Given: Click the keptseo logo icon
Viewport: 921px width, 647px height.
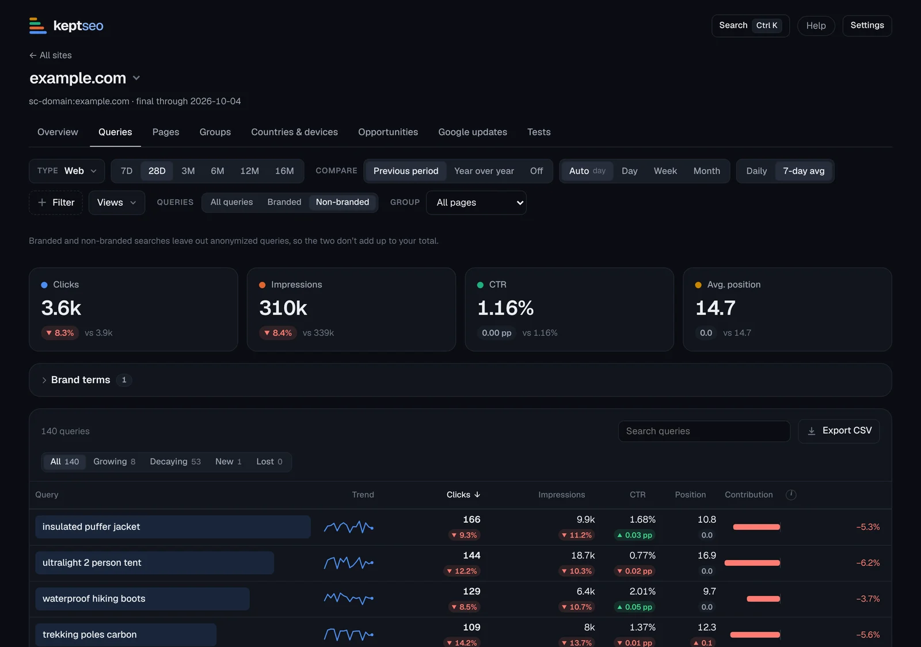Looking at the screenshot, I should click(x=37, y=26).
